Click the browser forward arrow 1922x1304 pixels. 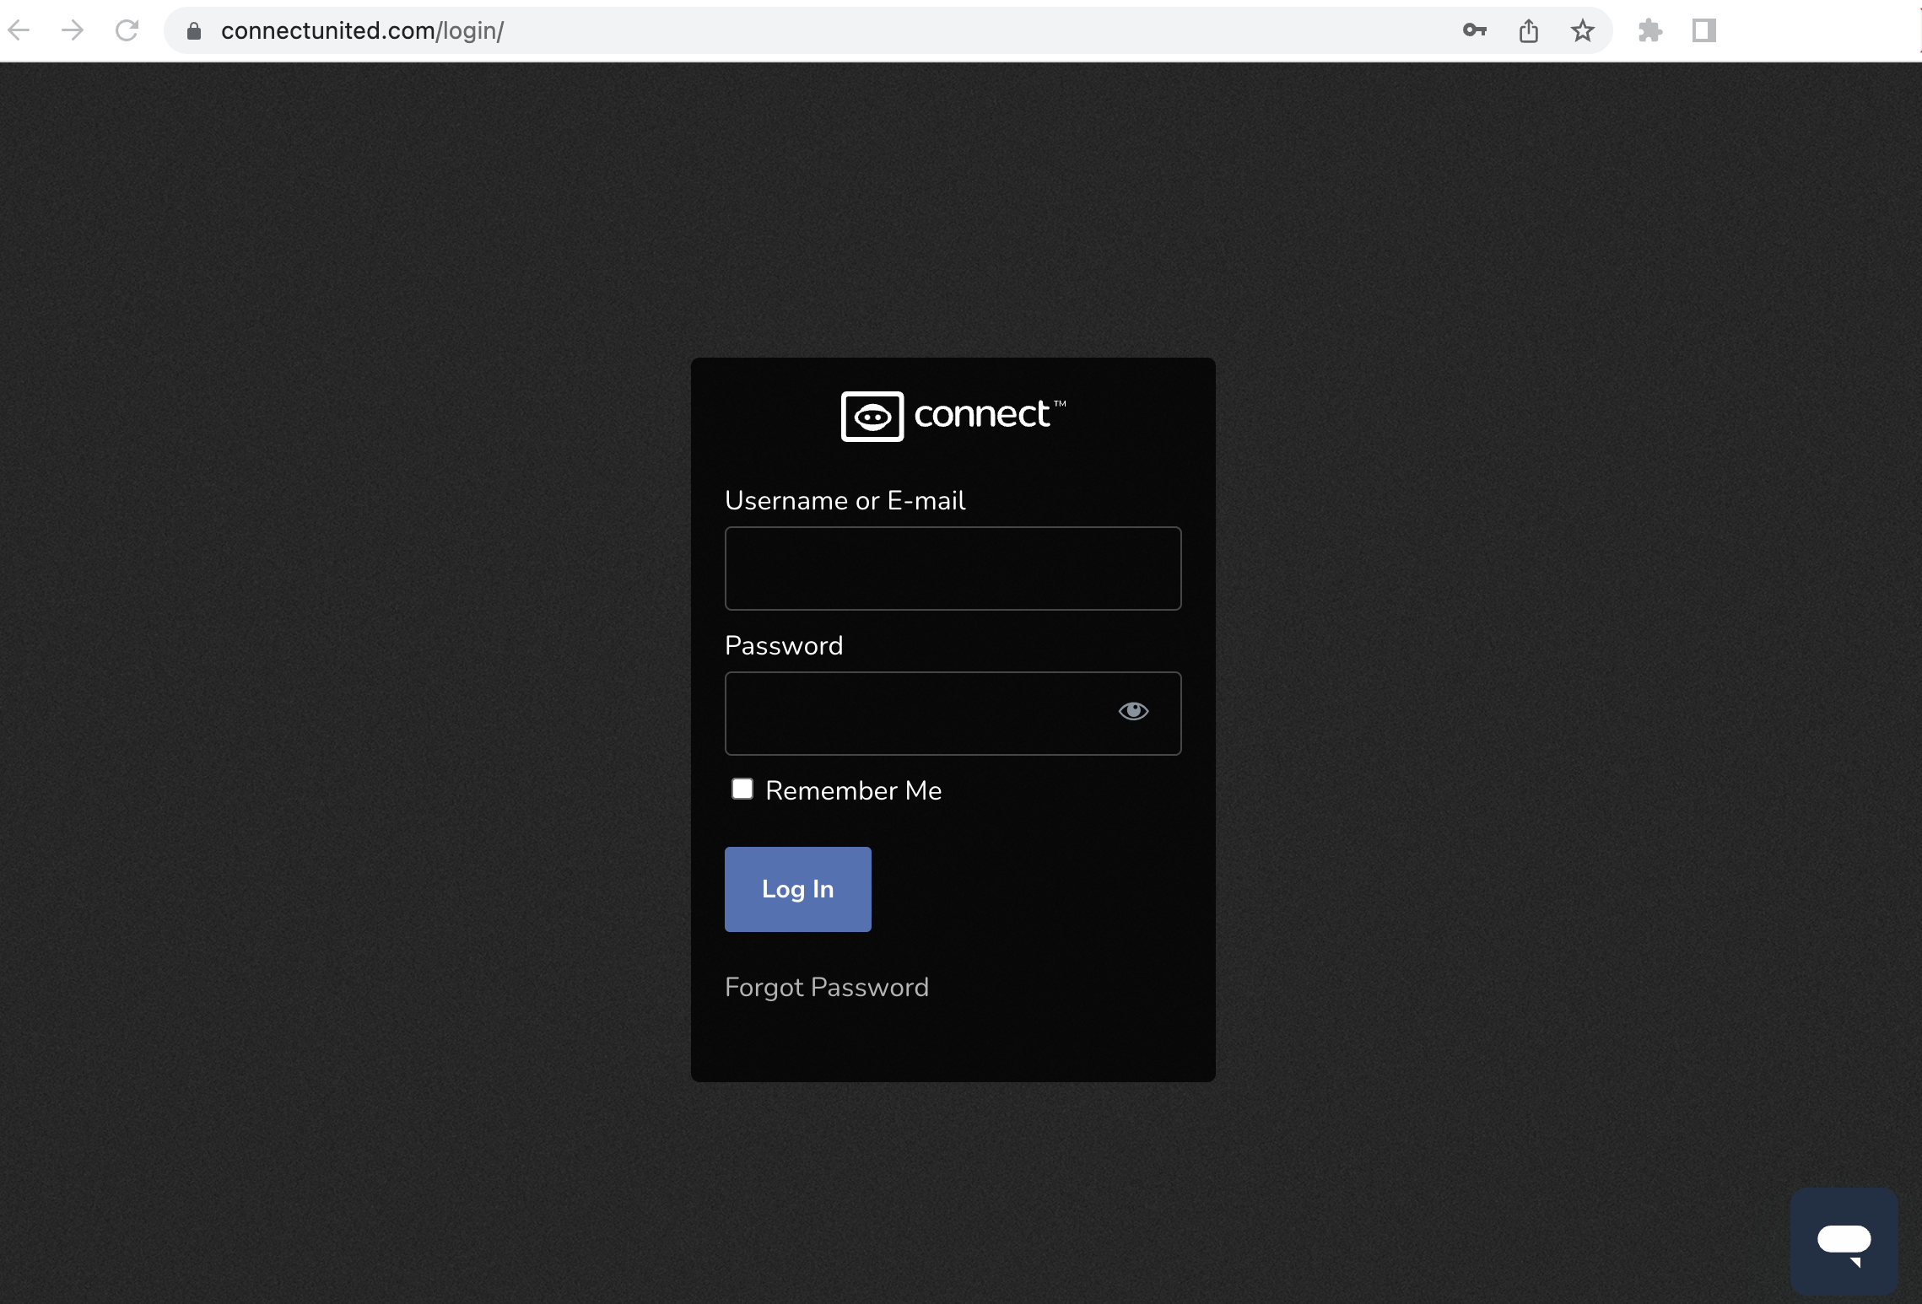73,31
